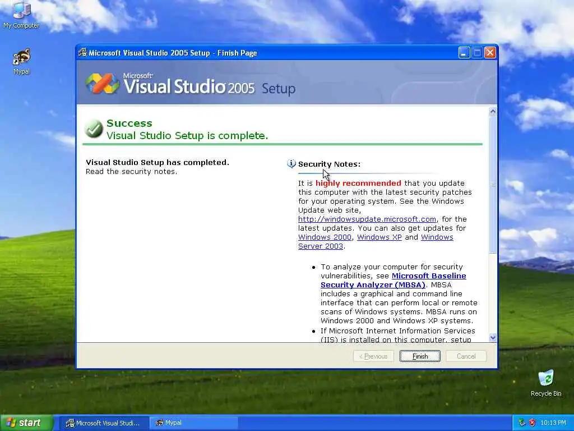The height and width of the screenshot is (431, 574).
Task: Click the vertical scrollbar thumb in notes pane
Action: [493, 184]
